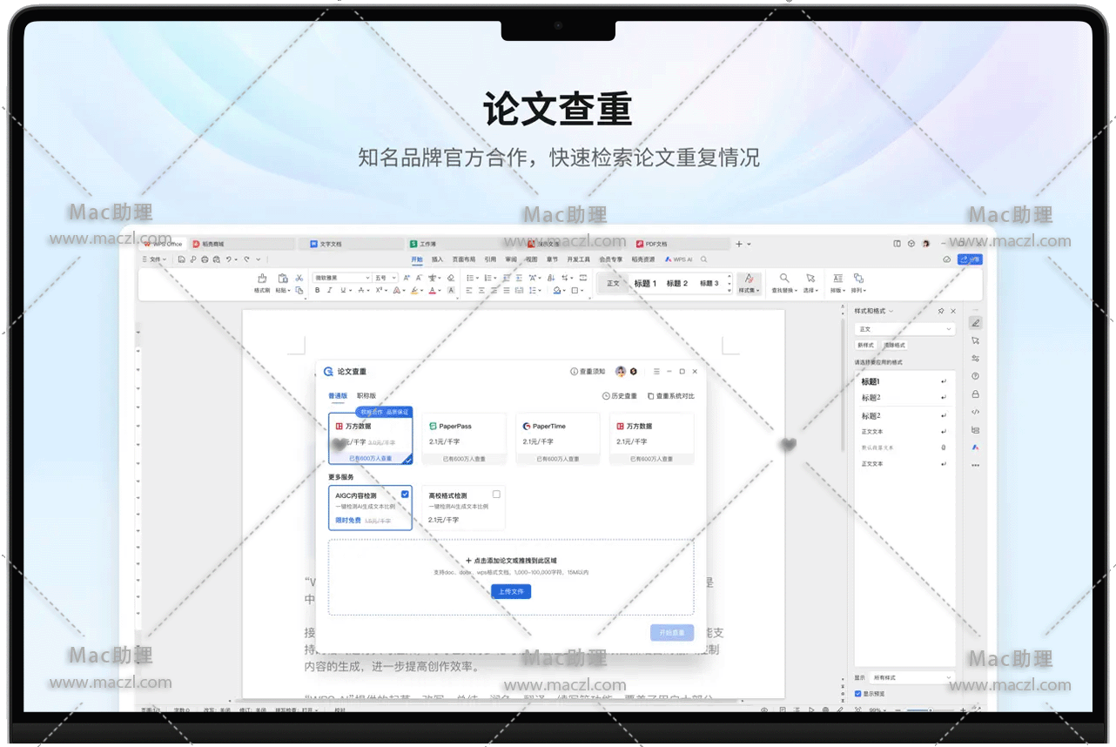Expand the current style dropdown showing 正文
The image size is (1116, 747).
pos(905,329)
